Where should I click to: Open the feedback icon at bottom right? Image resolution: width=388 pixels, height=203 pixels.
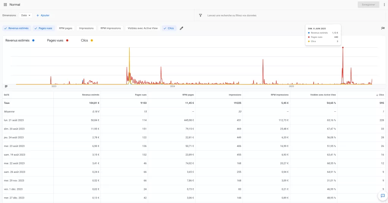pos(383,195)
